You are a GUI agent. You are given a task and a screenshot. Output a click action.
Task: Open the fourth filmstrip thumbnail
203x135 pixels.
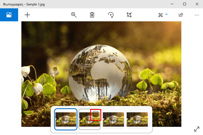(x=137, y=119)
